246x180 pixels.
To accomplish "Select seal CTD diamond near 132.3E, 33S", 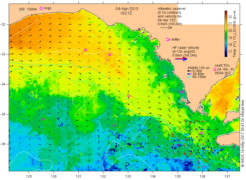I will 110,55.
